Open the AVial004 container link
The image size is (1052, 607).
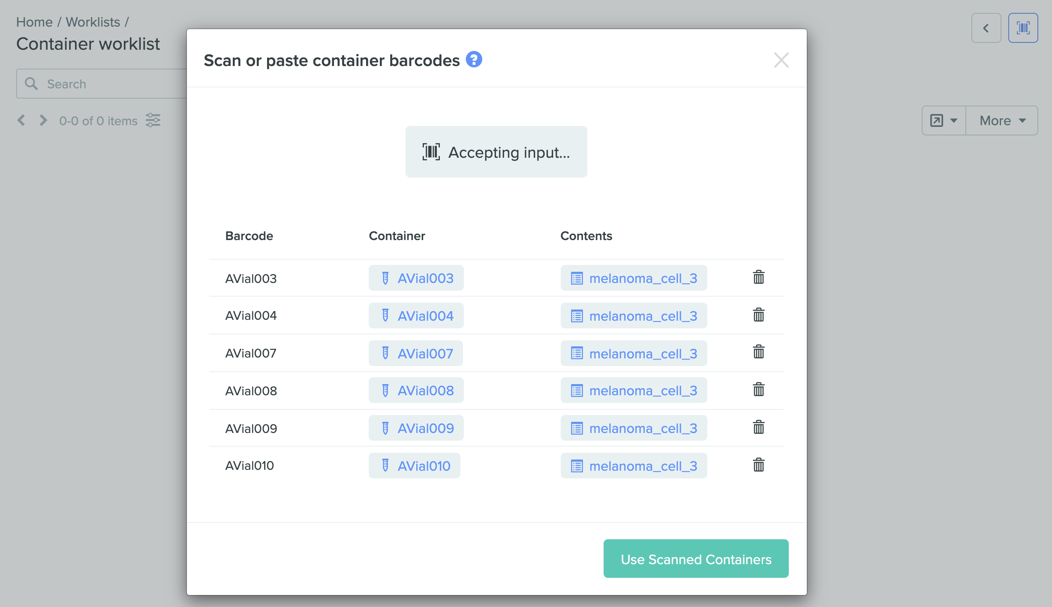pos(416,316)
